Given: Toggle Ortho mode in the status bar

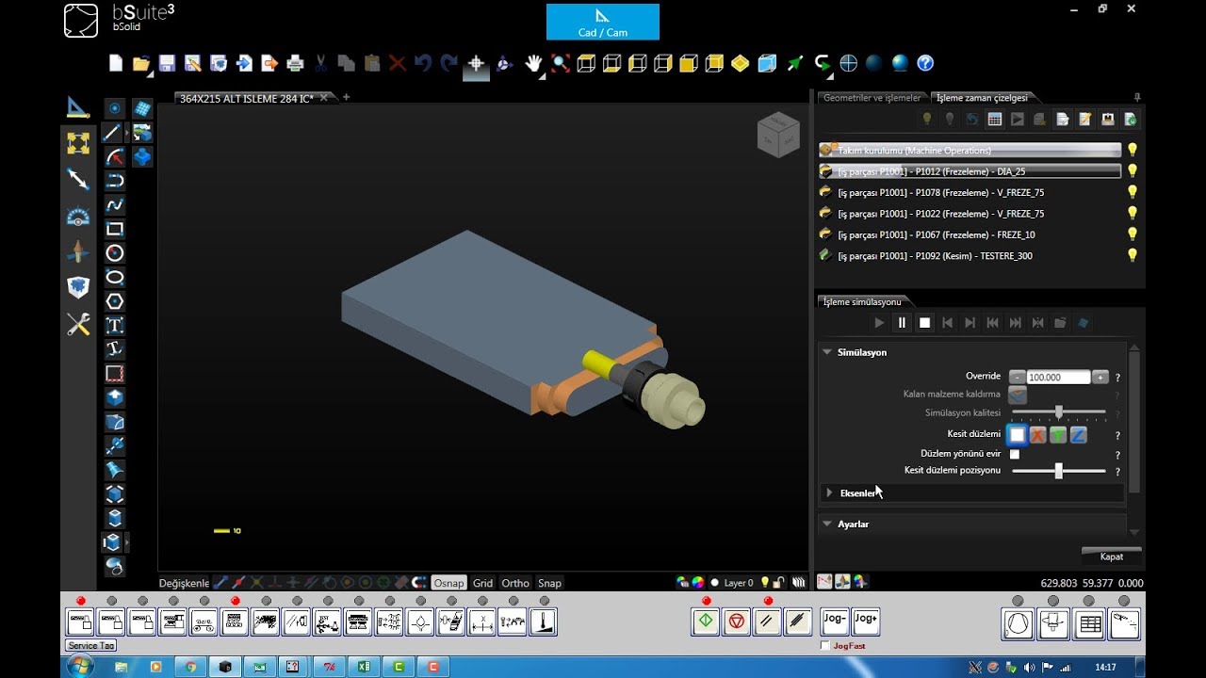Looking at the screenshot, I should (515, 583).
